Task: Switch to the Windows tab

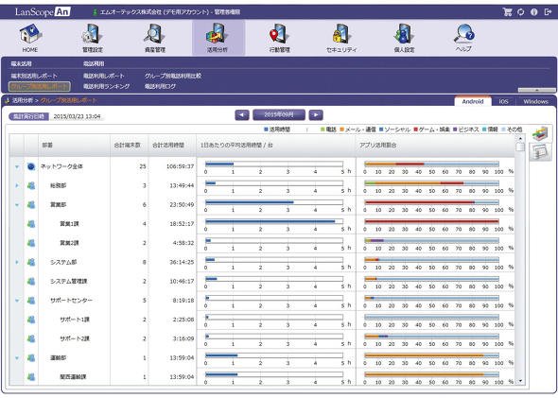Action: (535, 101)
